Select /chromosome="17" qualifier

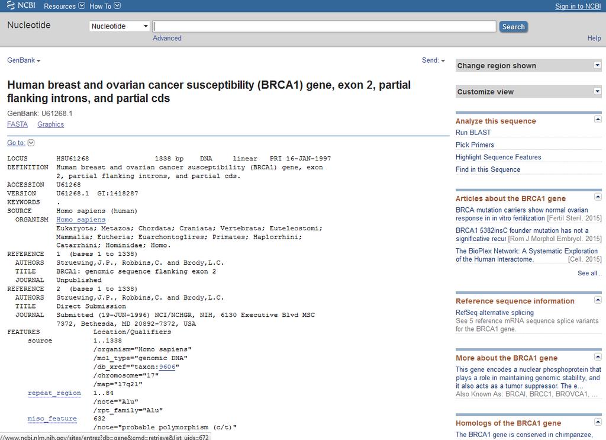[x=126, y=375]
